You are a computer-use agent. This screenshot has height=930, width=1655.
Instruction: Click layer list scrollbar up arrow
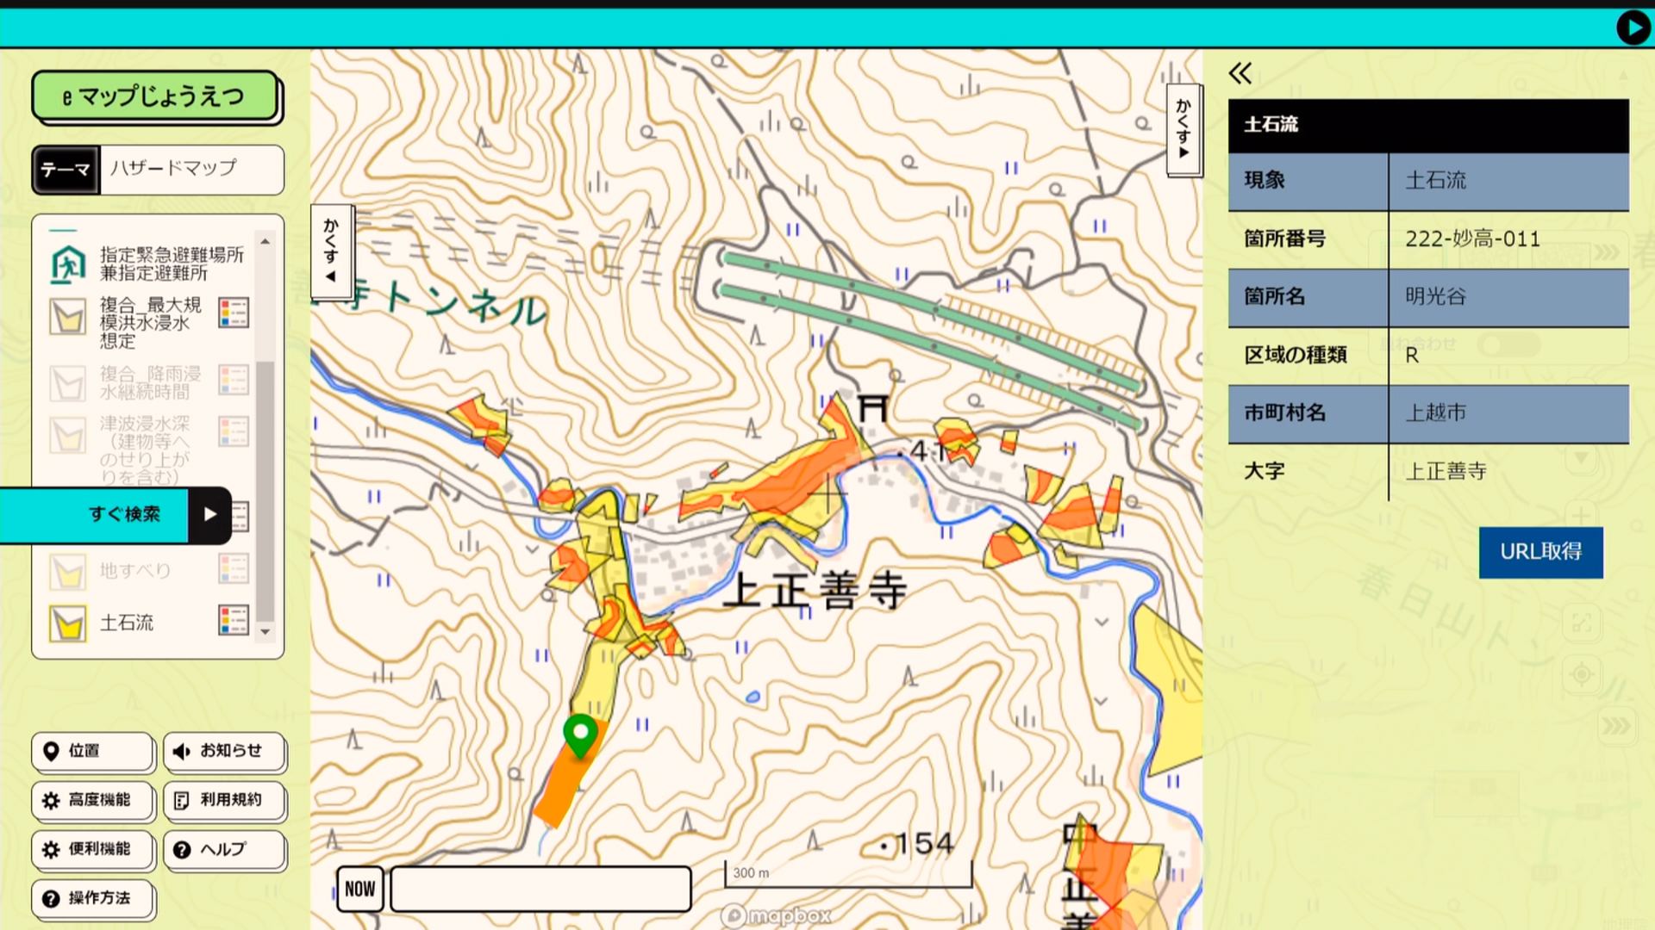pyautogui.click(x=265, y=241)
